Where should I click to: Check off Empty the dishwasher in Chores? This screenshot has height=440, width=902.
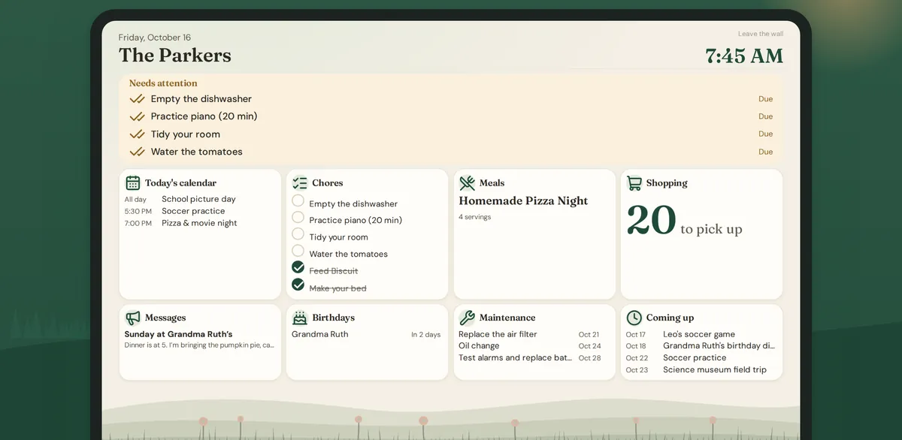click(298, 200)
